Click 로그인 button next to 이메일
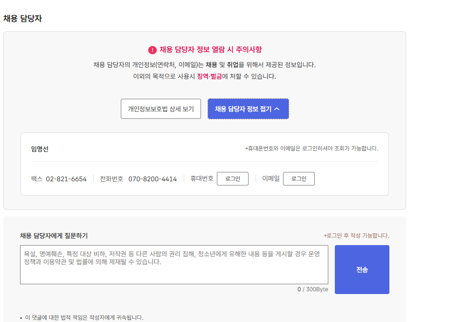The width and height of the screenshot is (471, 322). point(299,179)
